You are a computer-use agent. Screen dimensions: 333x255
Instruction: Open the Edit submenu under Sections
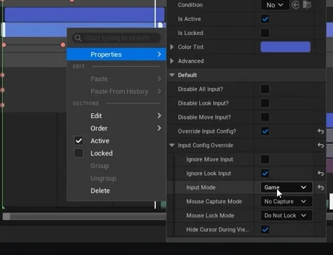(116, 116)
